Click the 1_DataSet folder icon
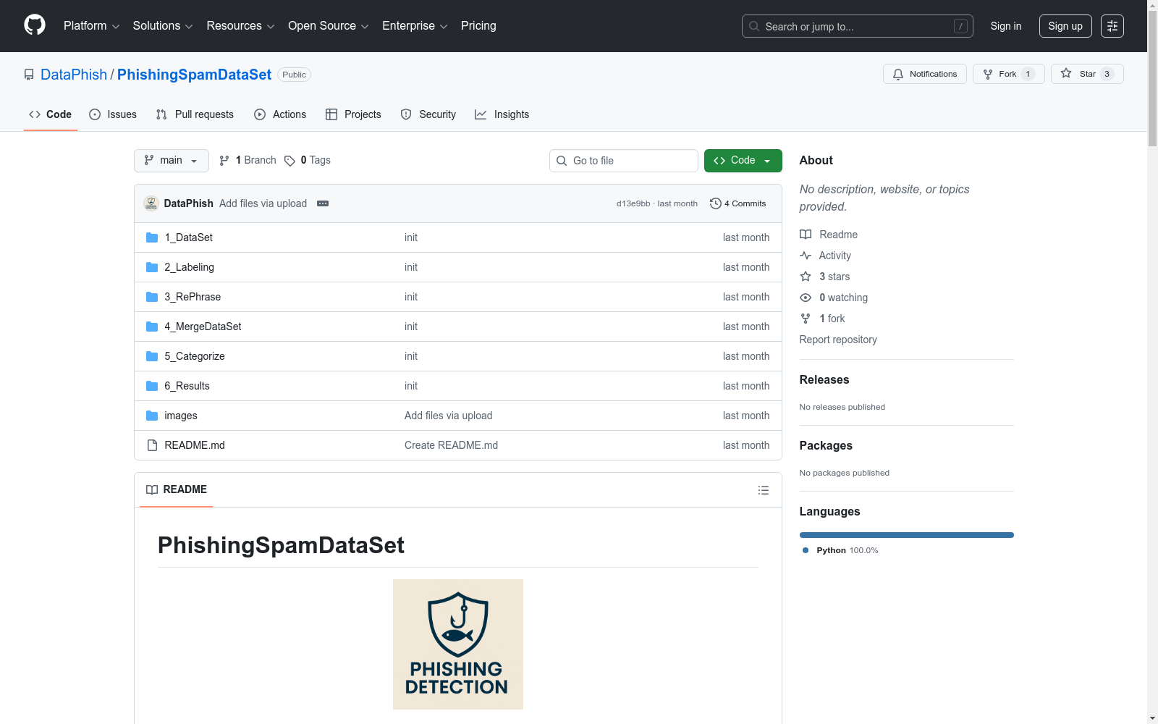 coord(152,237)
